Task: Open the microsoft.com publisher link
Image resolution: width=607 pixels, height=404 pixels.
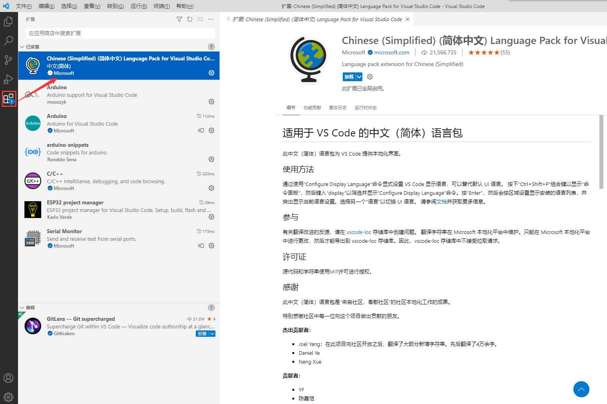Action: (x=392, y=52)
